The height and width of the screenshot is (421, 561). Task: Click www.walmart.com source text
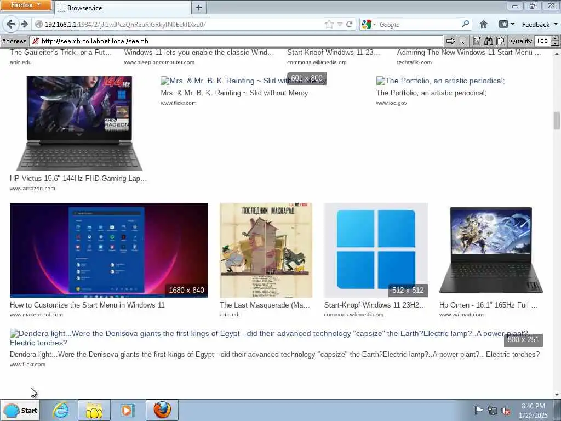coord(461,314)
